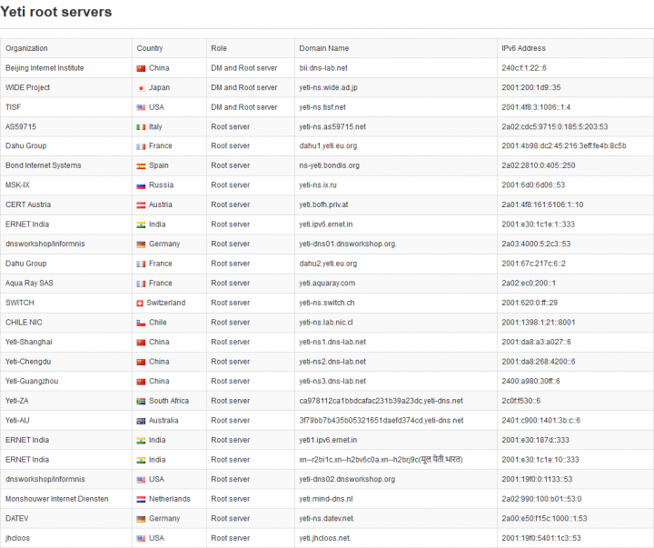Click the Yeti root servers heading
The height and width of the screenshot is (548, 654).
click(x=56, y=12)
